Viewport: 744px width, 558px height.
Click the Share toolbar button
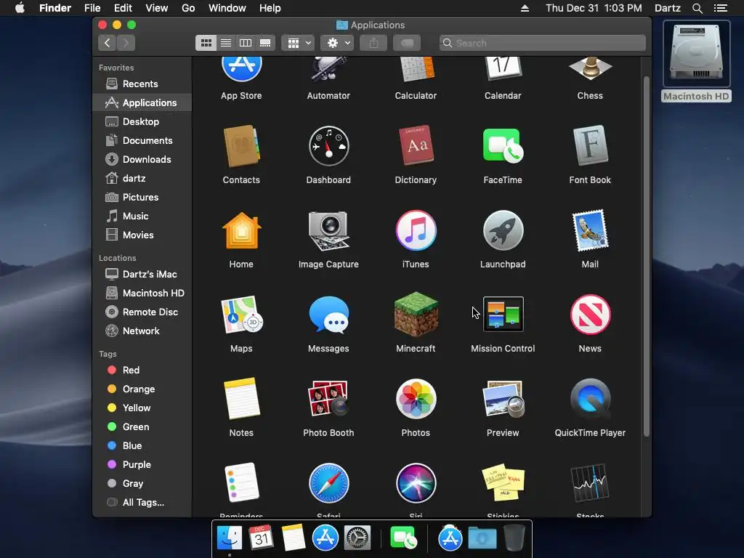click(x=374, y=43)
